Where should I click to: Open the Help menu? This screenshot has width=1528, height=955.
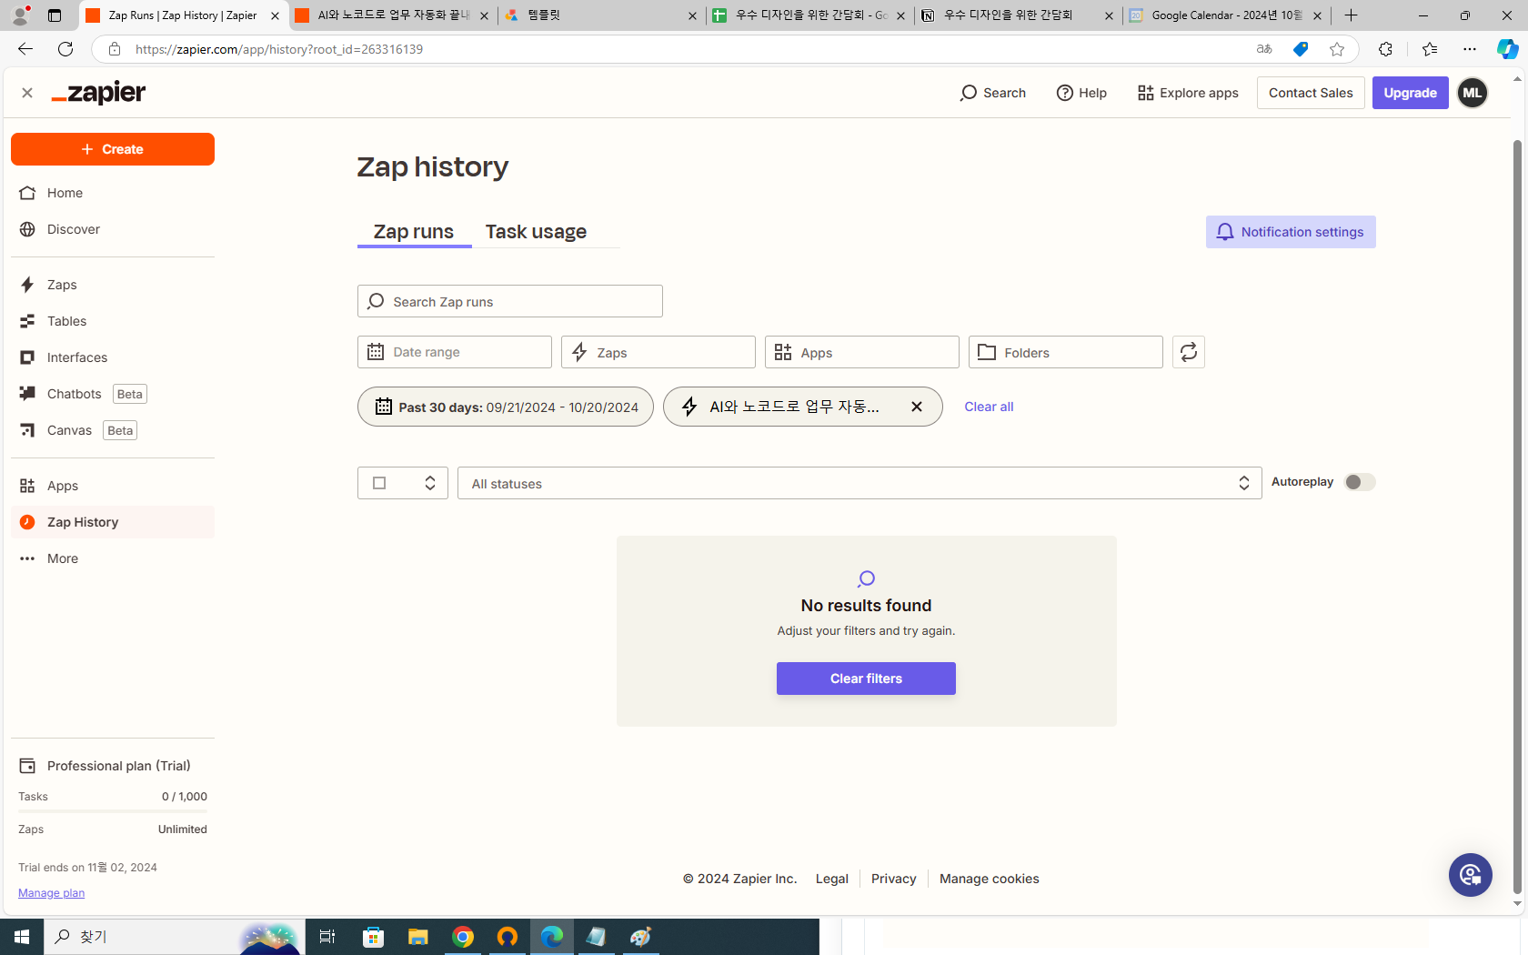pyautogui.click(x=1081, y=93)
